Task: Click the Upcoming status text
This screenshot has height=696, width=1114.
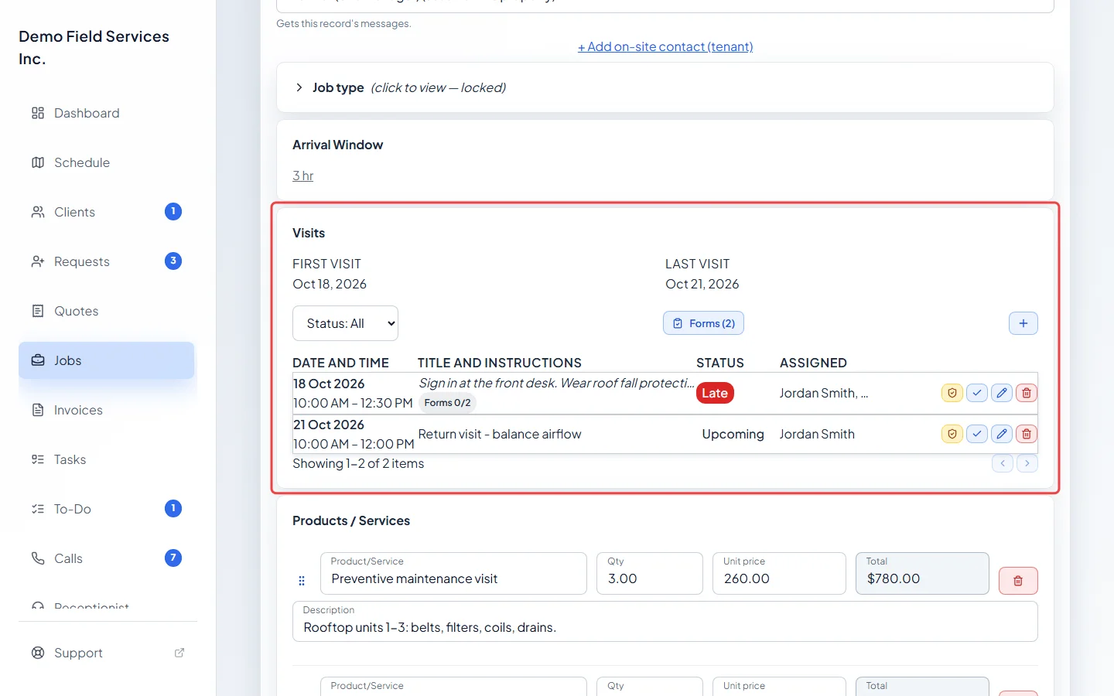Action: 733,434
